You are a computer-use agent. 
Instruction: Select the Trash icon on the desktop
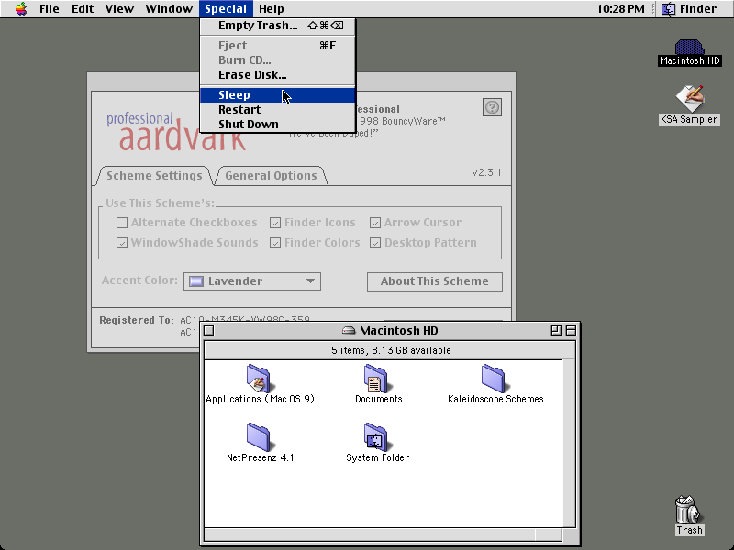tap(689, 511)
